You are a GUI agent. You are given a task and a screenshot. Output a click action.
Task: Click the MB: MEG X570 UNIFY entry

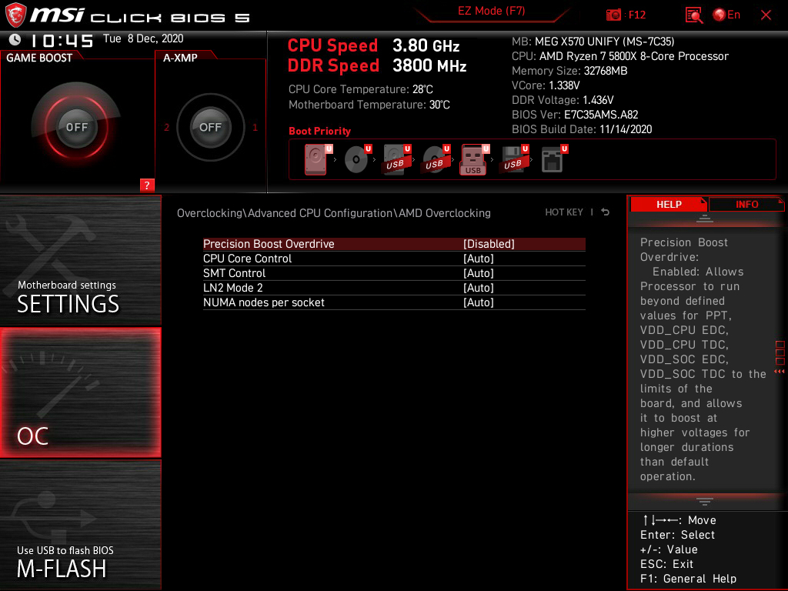tap(593, 42)
